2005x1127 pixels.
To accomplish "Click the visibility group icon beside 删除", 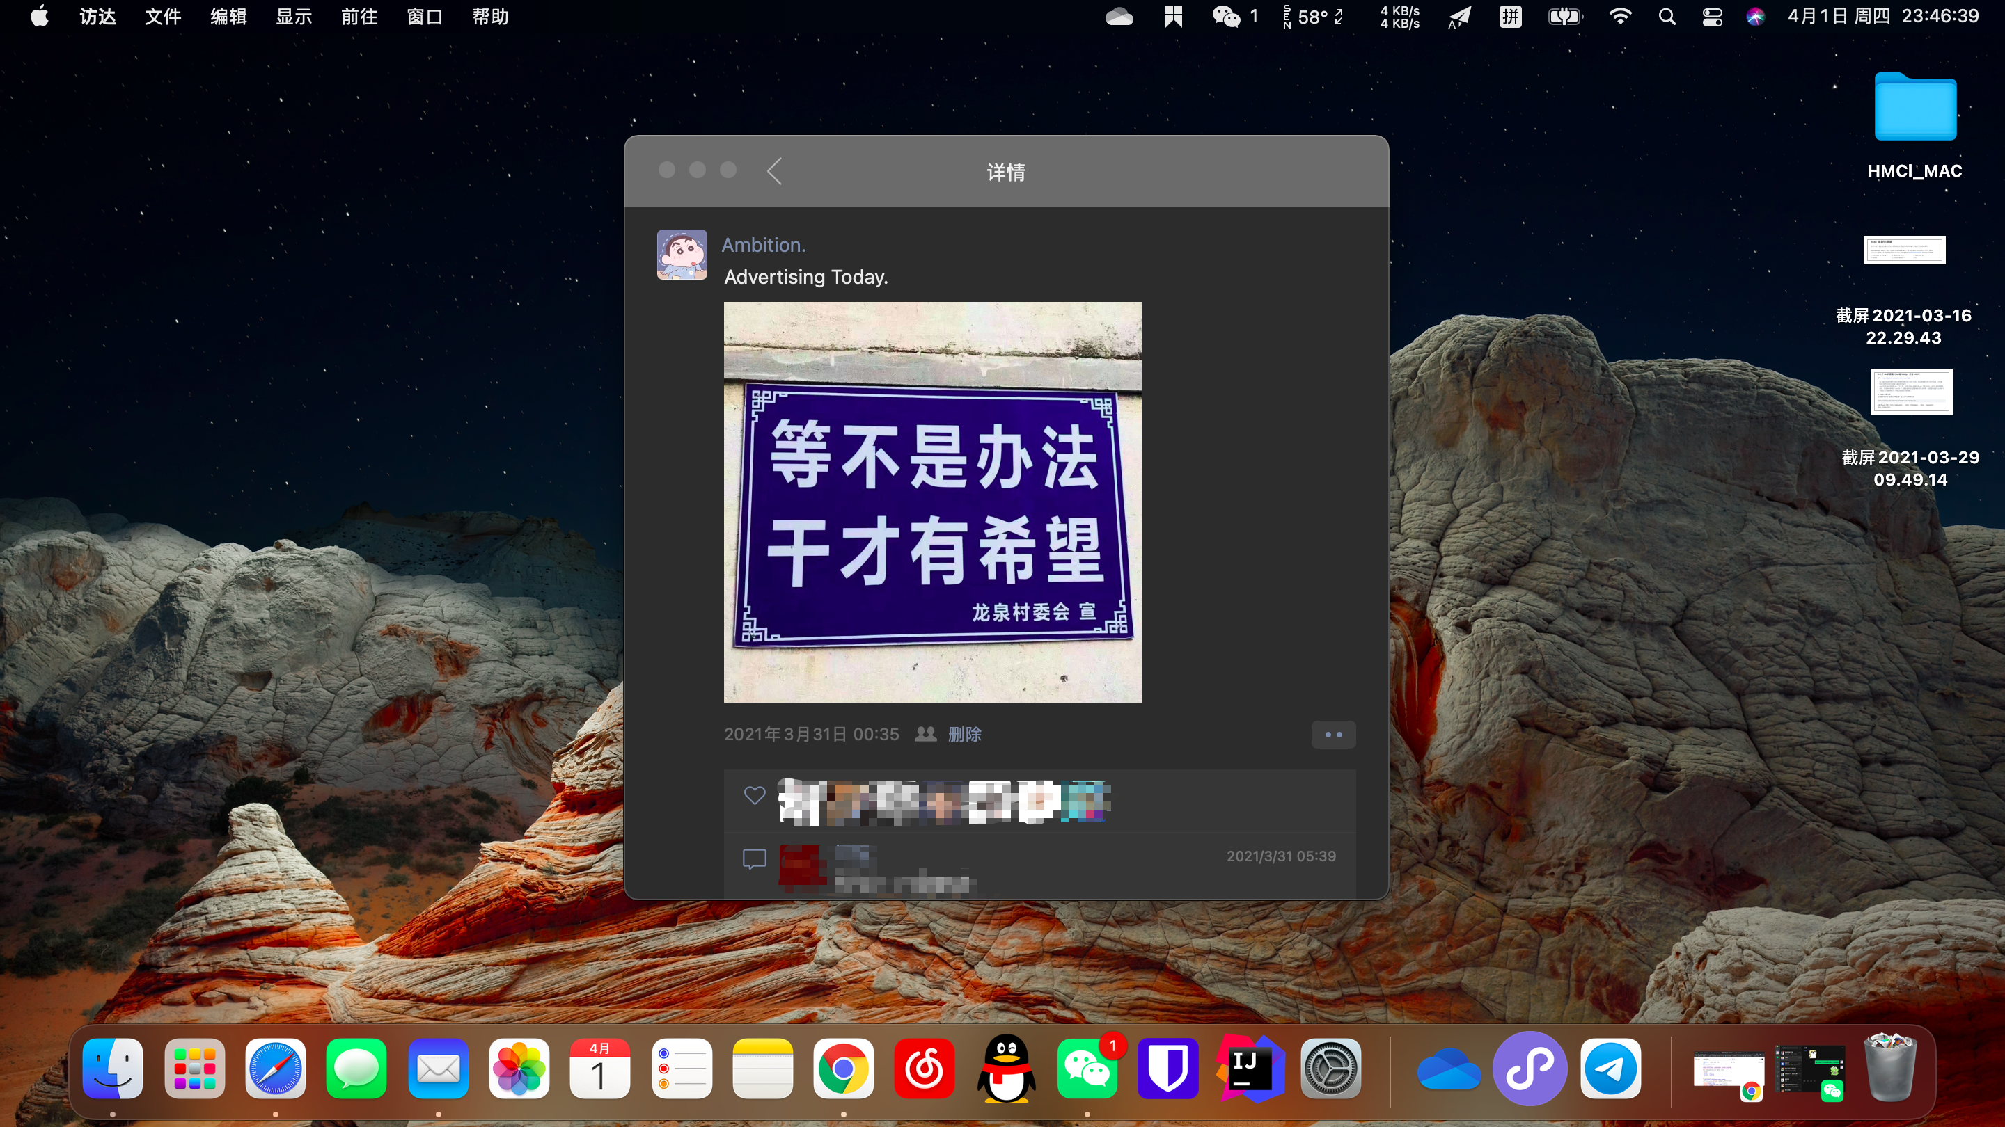I will pyautogui.click(x=925, y=733).
